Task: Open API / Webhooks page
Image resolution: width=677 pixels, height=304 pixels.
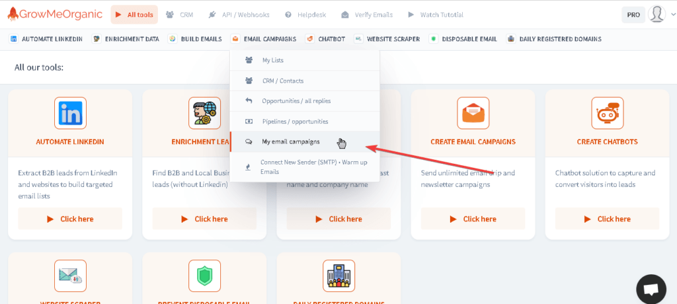Action: (239, 15)
